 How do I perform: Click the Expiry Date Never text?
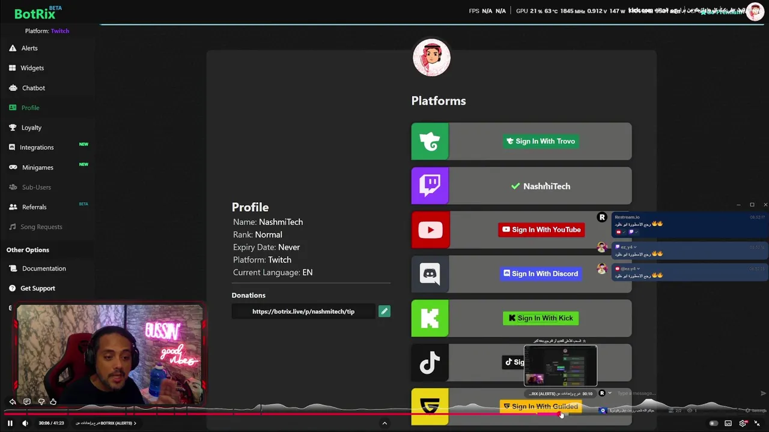click(266, 247)
